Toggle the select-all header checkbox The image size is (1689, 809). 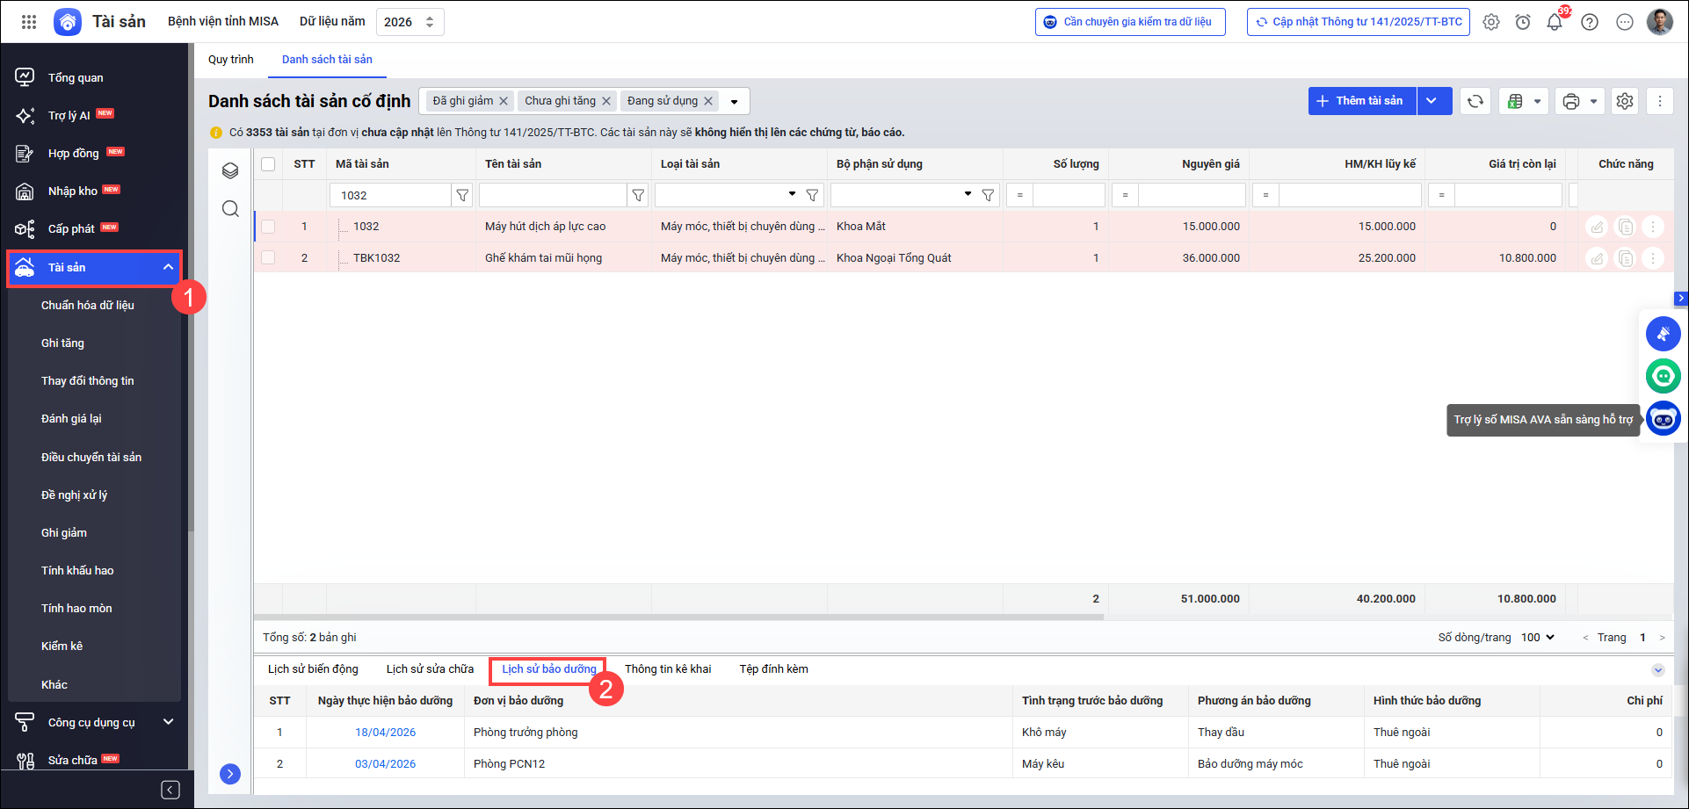268,164
